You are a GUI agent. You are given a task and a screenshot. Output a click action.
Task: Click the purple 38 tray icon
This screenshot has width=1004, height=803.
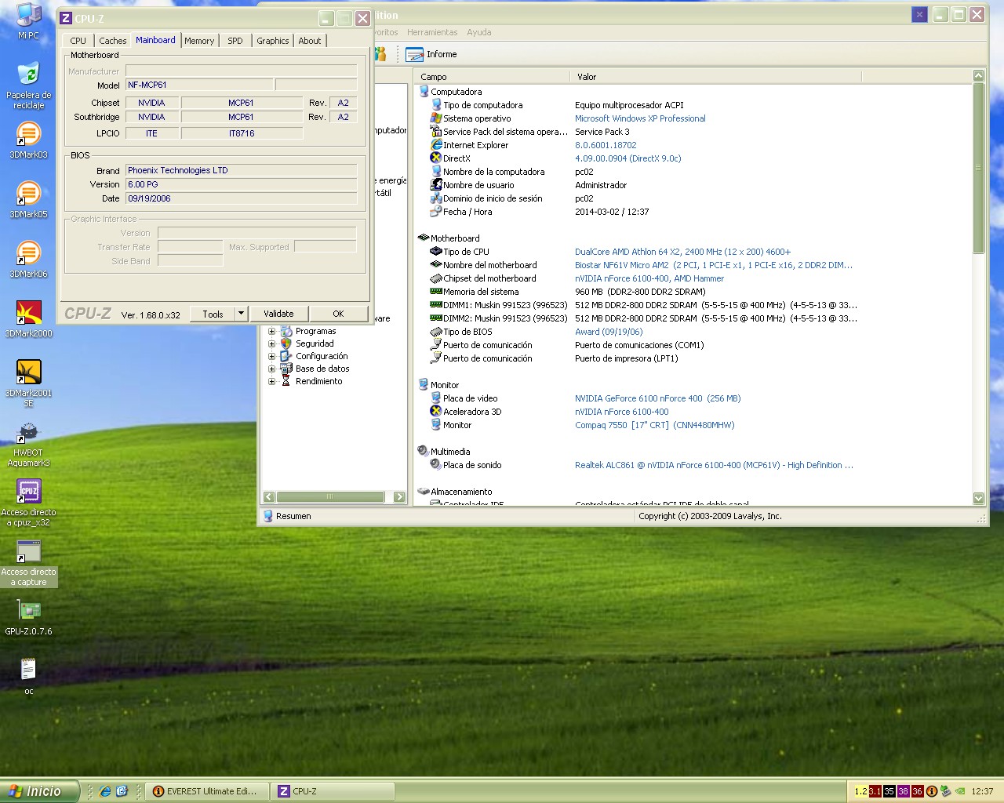(903, 791)
